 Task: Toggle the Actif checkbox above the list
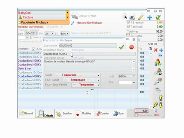pyautogui.click(x=34, y=49)
